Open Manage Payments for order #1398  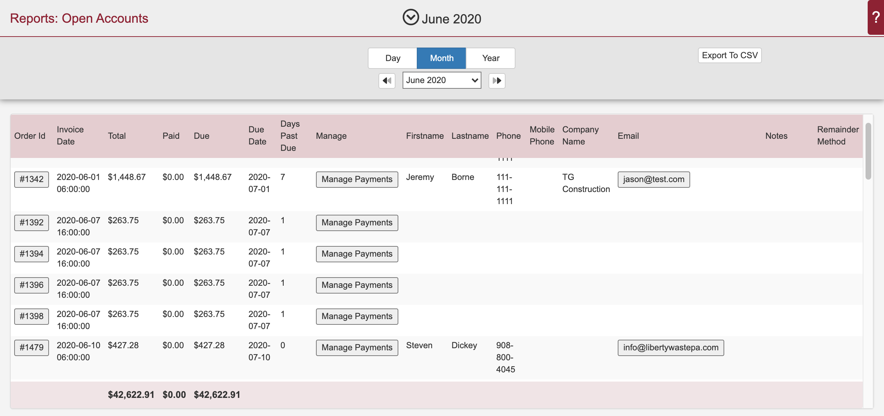(357, 316)
